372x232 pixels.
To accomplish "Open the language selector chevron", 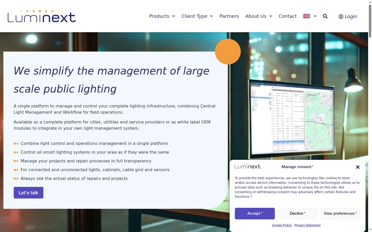I will tap(315, 16).
